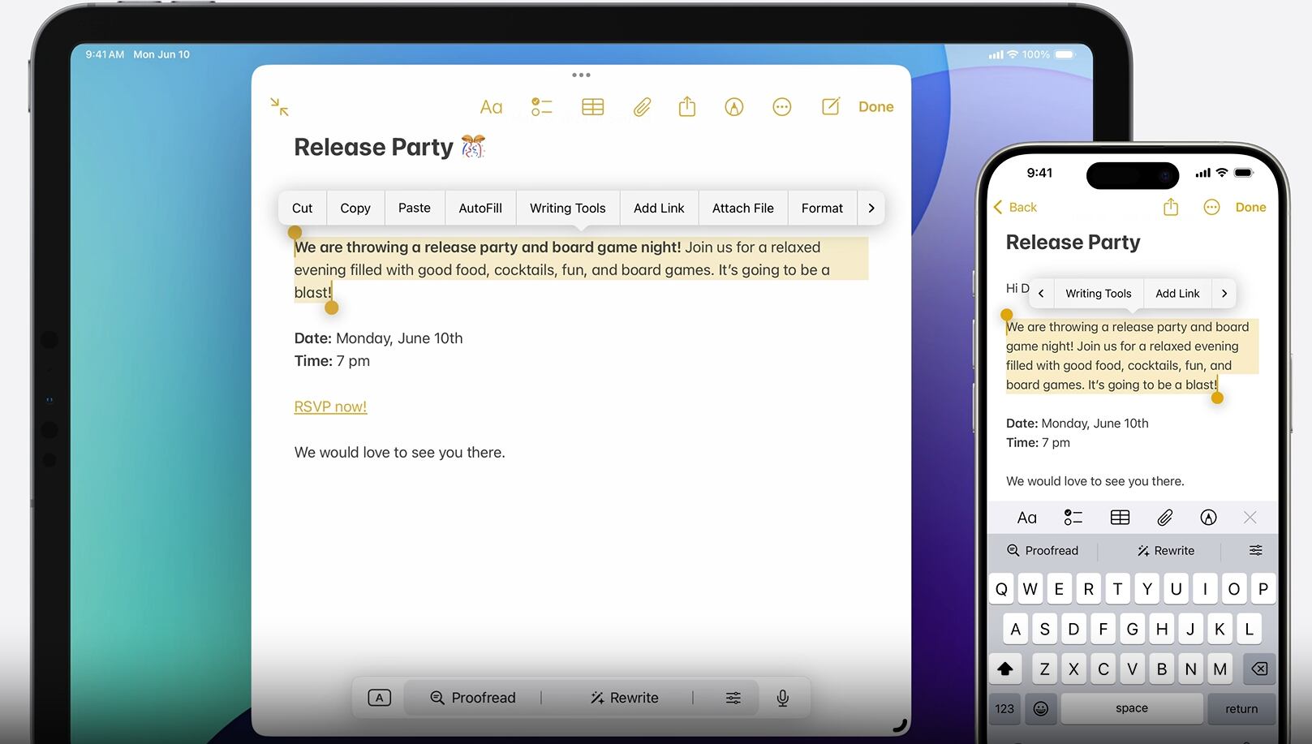Tap Proofread in the iPad bottom bar
Image resolution: width=1312 pixels, height=744 pixels.
click(473, 698)
